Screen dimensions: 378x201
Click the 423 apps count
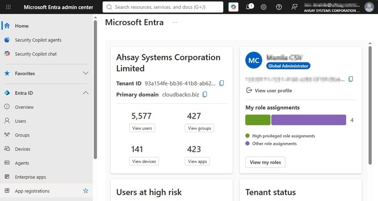click(194, 149)
